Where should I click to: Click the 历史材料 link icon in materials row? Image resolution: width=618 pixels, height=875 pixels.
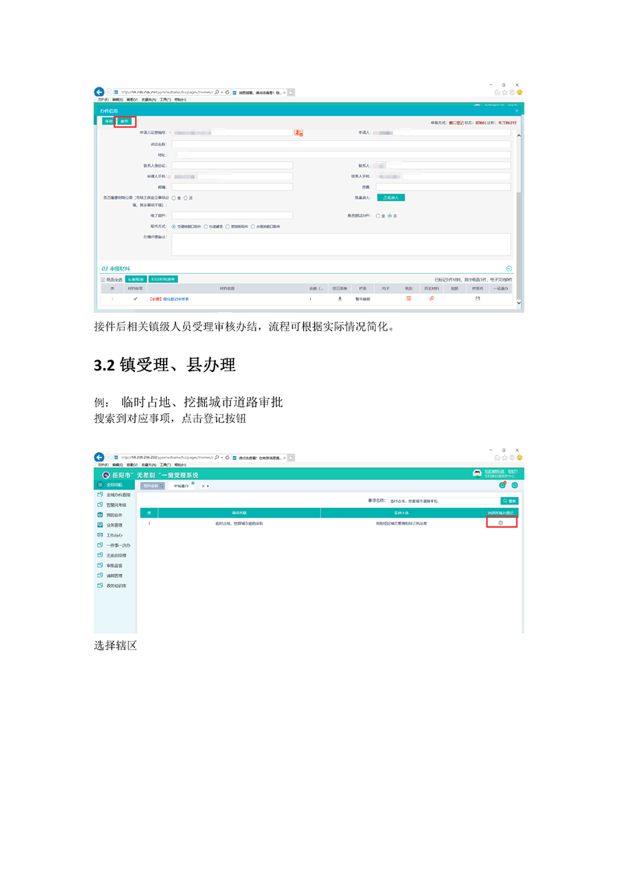(432, 299)
